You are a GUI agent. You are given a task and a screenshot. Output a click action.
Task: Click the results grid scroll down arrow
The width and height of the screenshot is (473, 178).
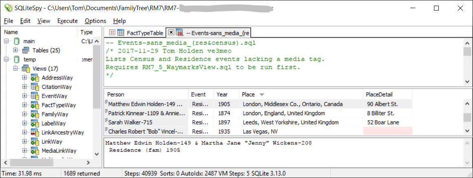coord(467,131)
